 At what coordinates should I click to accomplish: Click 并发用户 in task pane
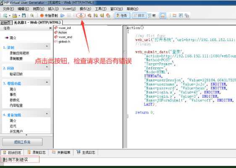[16, 132]
